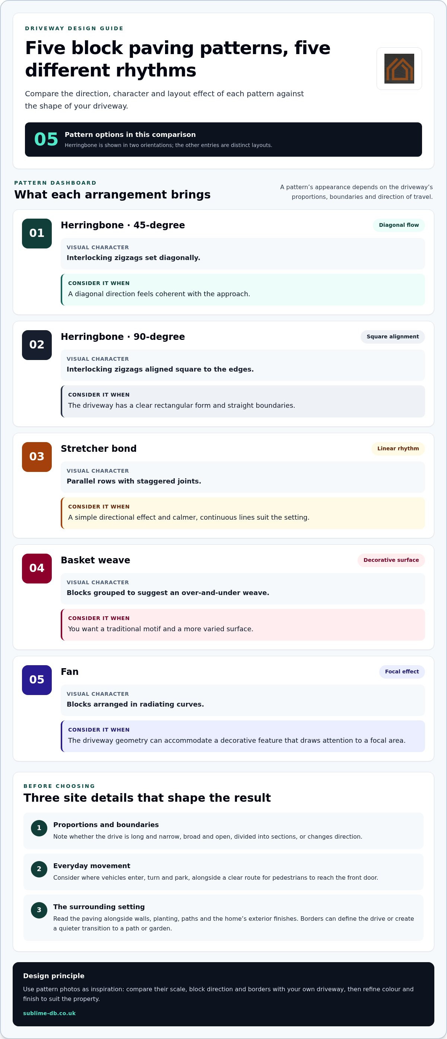Select the Basket weave Consider It When box
Viewport: 447px width, 1039px height.
click(243, 625)
